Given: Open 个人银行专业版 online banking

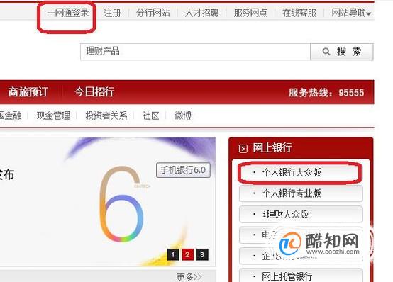Looking at the screenshot, I should pyautogui.click(x=301, y=193).
